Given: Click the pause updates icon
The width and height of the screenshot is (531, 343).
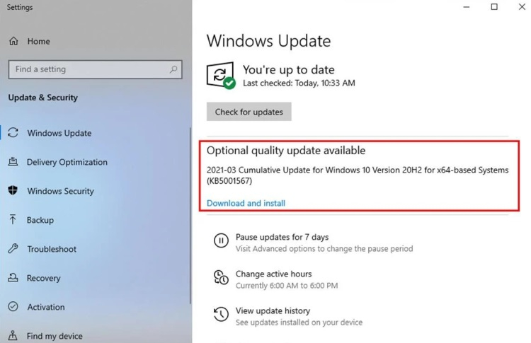Looking at the screenshot, I should 221,242.
